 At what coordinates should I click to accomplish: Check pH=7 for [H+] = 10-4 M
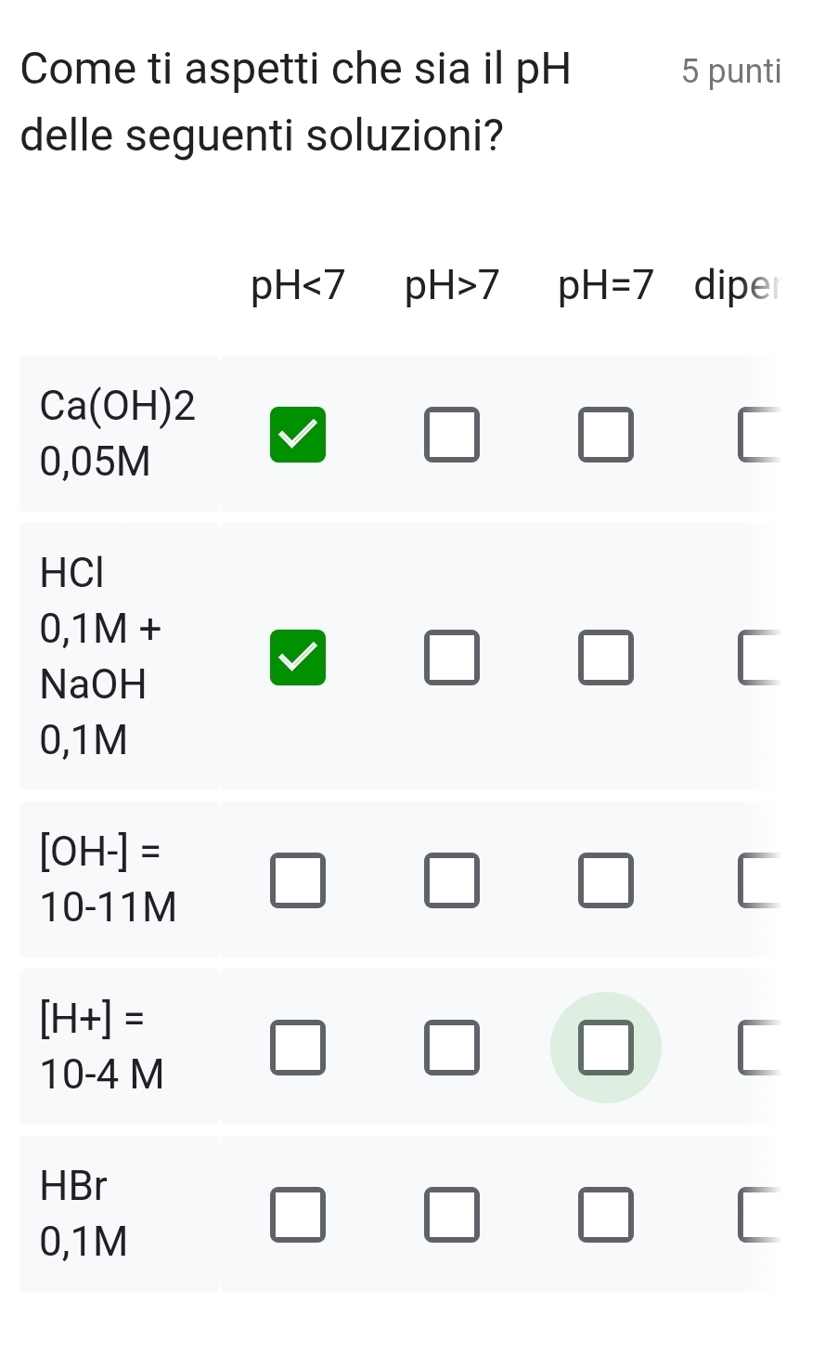[x=606, y=1048]
